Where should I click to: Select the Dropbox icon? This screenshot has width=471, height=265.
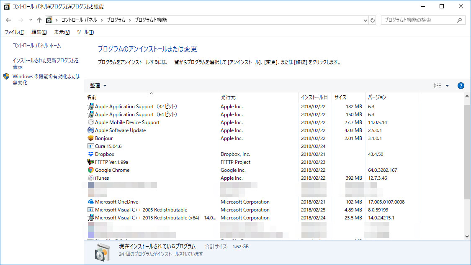click(91, 154)
